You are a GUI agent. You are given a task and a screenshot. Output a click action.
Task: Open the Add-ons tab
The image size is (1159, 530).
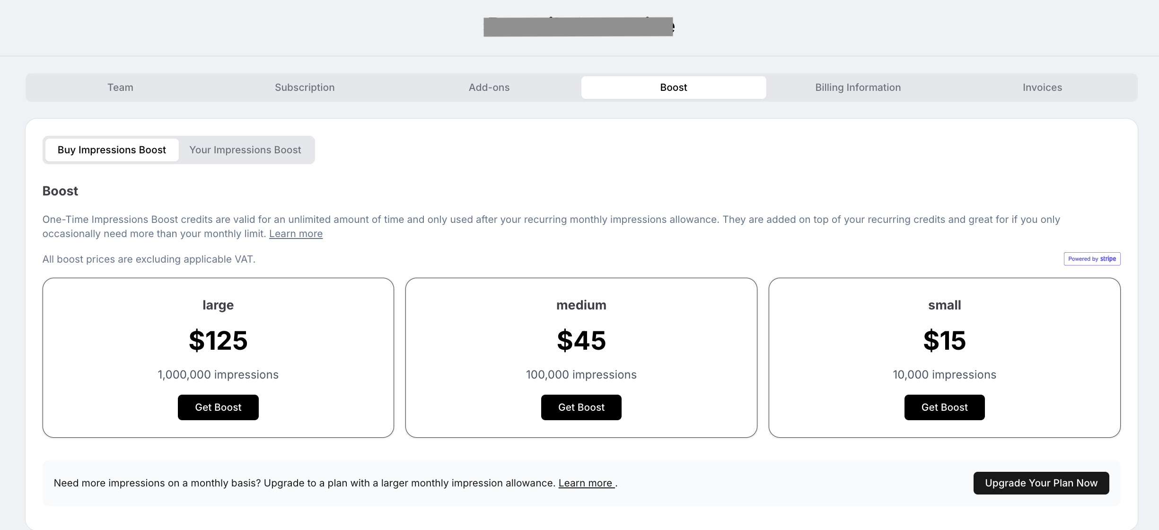(489, 88)
